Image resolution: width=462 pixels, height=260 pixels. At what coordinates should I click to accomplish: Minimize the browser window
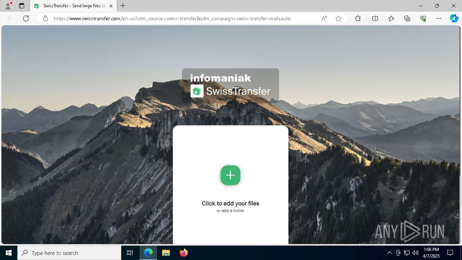click(420, 6)
